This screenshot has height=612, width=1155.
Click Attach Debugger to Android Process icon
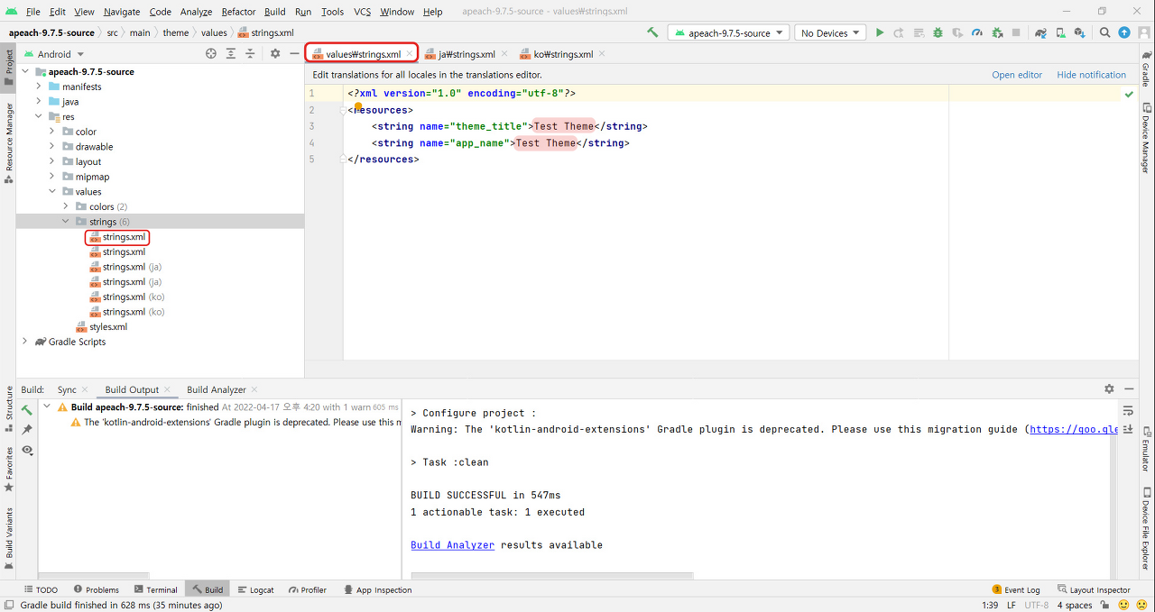click(x=997, y=32)
